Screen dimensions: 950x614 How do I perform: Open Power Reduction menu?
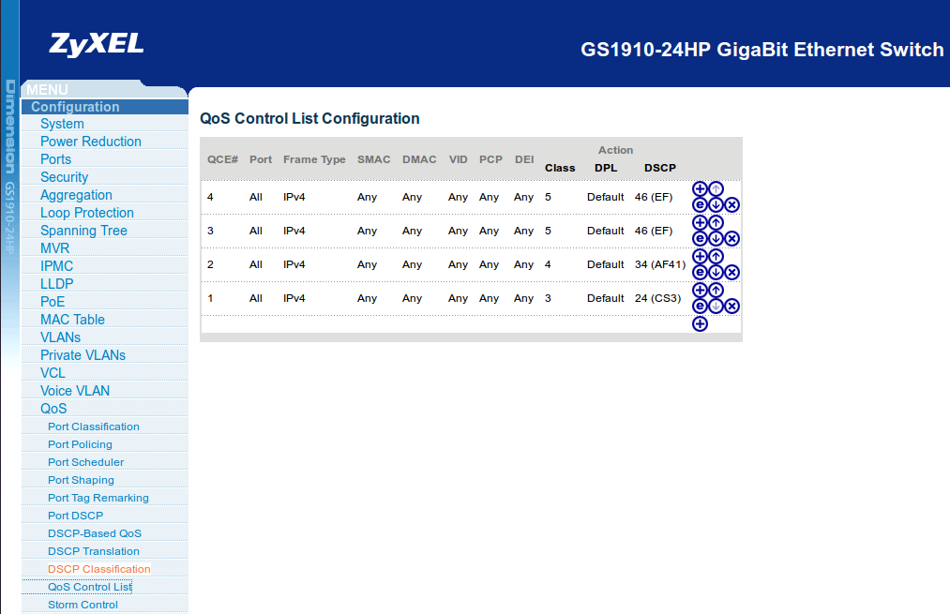click(91, 142)
